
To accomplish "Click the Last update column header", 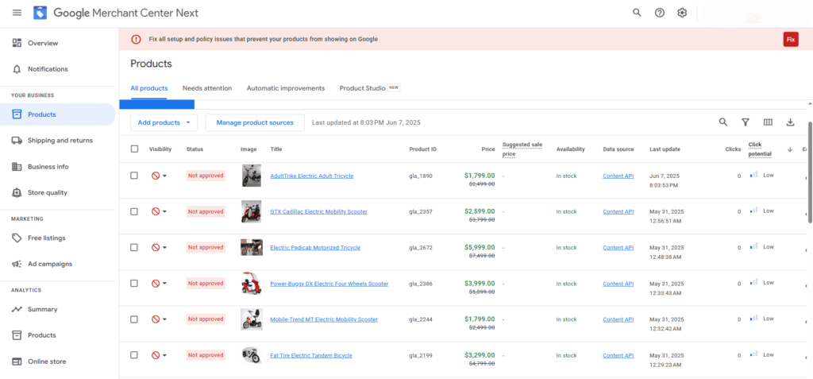I will pos(665,149).
